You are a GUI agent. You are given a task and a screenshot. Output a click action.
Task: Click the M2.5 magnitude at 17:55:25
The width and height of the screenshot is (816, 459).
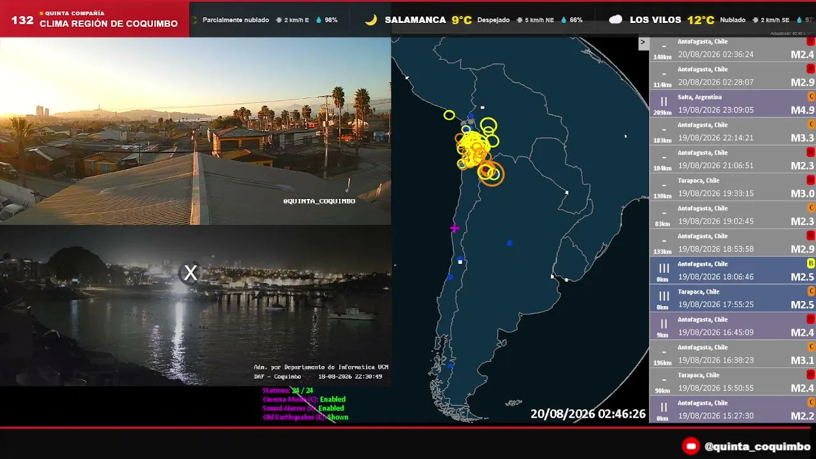pos(803,305)
